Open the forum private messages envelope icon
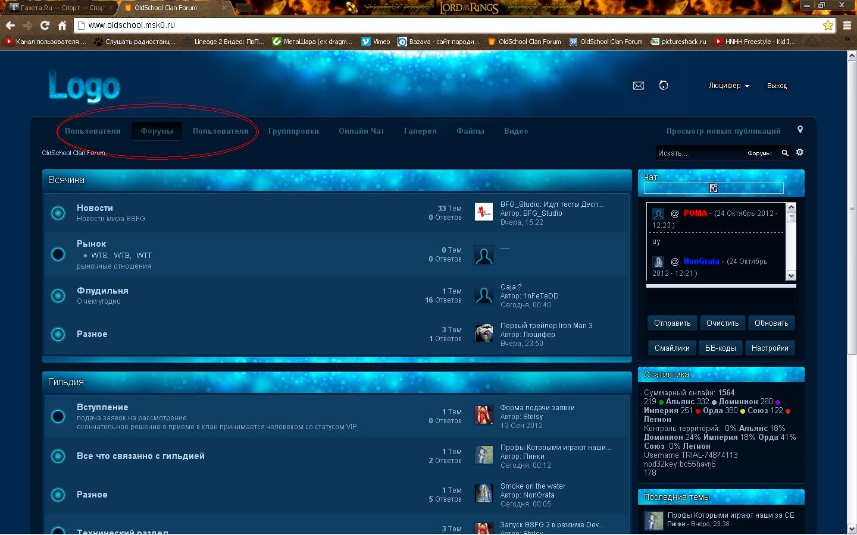This screenshot has height=535, width=857. (x=639, y=86)
